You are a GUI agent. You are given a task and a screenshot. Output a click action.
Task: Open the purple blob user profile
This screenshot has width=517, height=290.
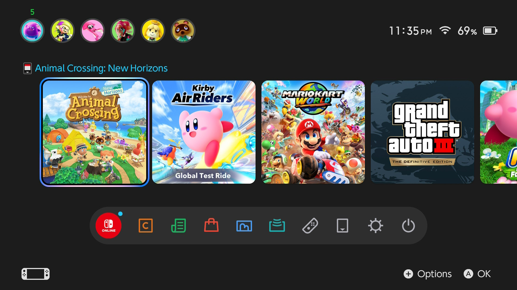pos(32,31)
